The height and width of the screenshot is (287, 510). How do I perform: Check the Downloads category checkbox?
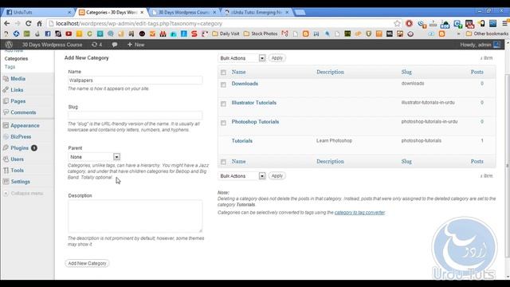(223, 85)
